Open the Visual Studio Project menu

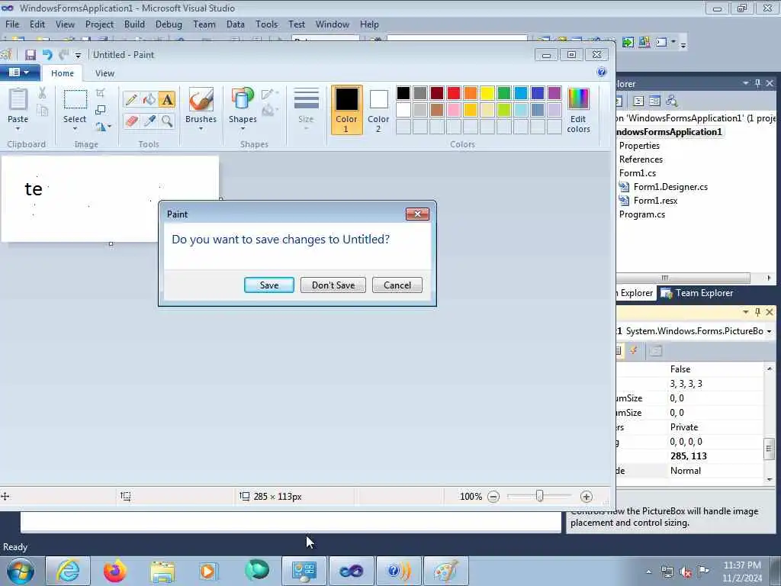click(99, 24)
